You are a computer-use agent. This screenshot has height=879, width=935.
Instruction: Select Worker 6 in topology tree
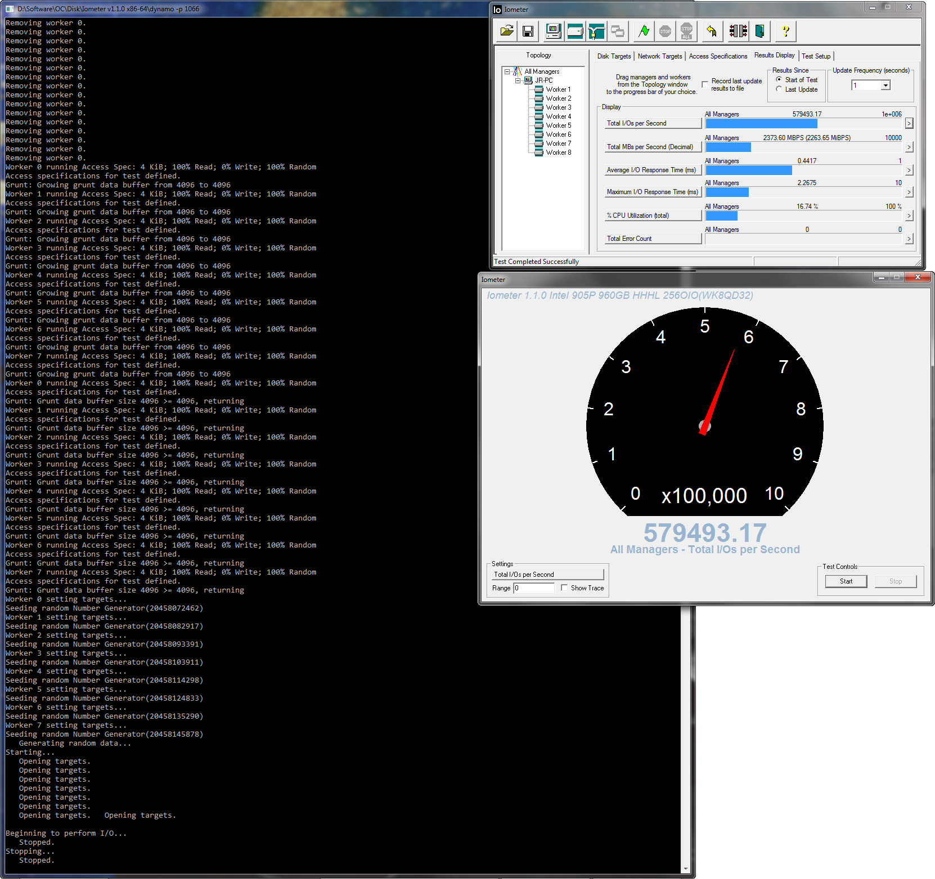coord(558,134)
